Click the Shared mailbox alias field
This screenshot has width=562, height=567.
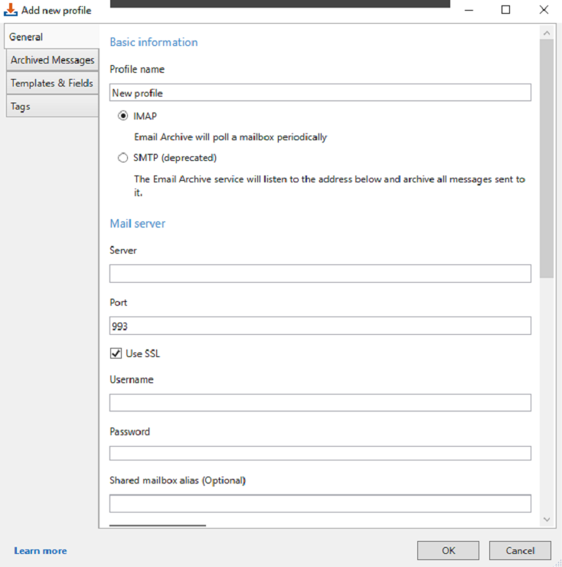[x=320, y=503]
